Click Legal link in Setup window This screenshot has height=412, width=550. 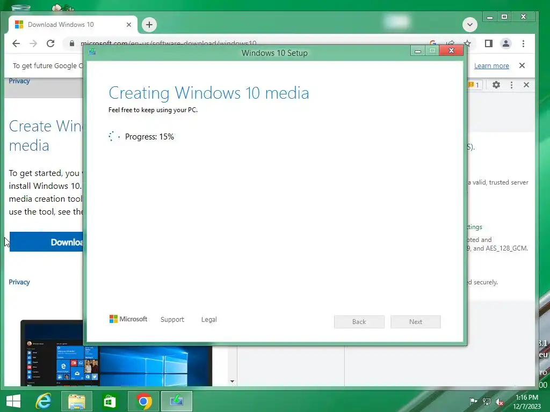pyautogui.click(x=209, y=320)
